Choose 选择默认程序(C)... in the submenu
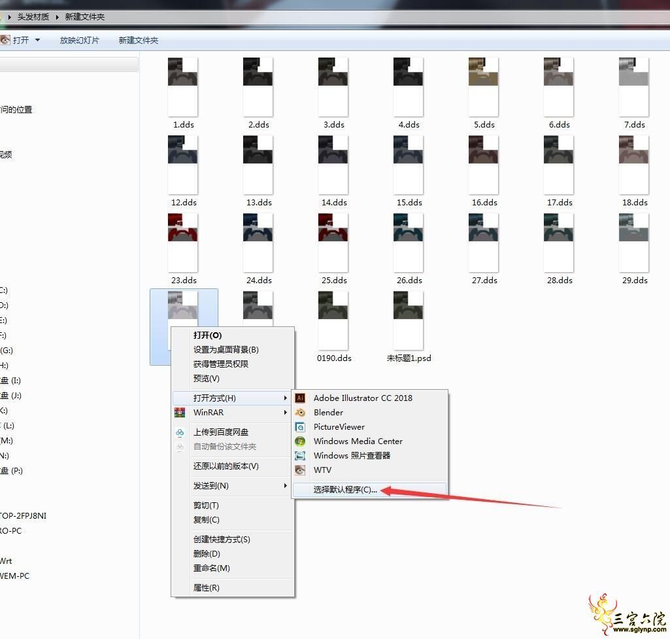The image size is (670, 639). (345, 490)
